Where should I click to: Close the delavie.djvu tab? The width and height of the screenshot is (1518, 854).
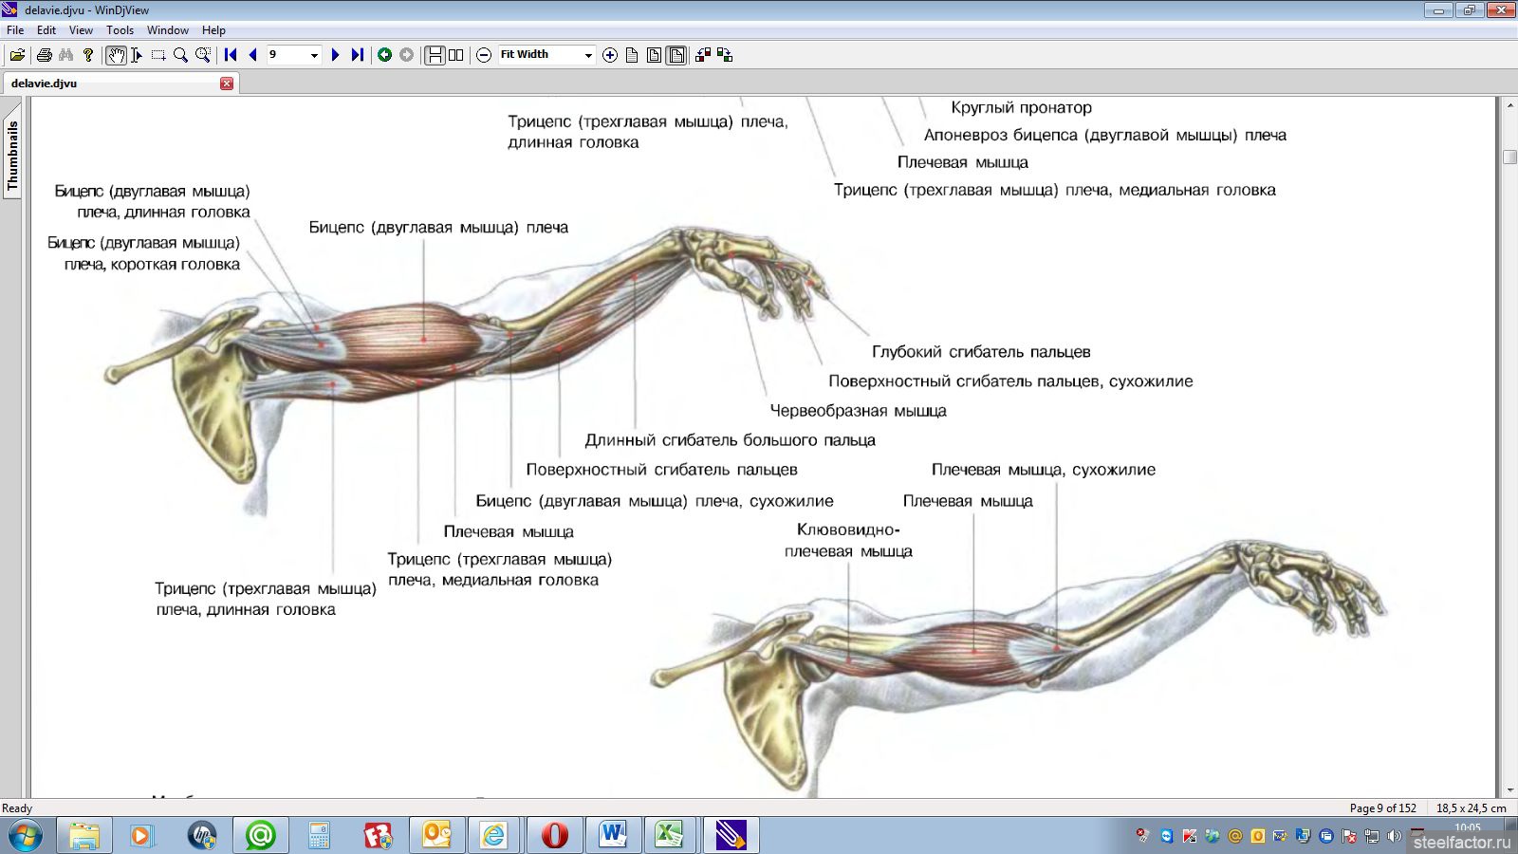point(227,84)
